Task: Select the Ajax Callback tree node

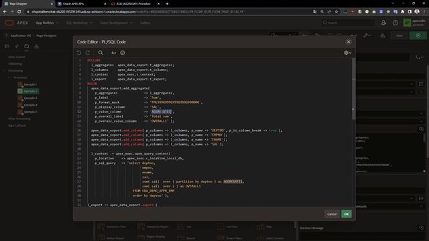Action: point(17,126)
